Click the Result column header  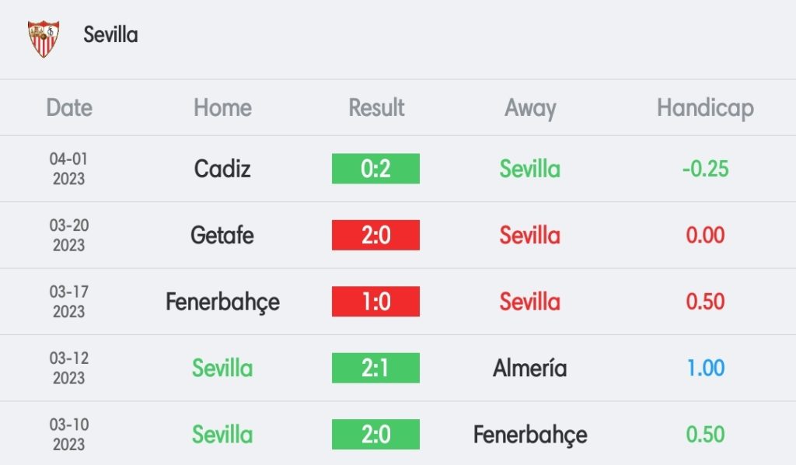pyautogui.click(x=376, y=107)
